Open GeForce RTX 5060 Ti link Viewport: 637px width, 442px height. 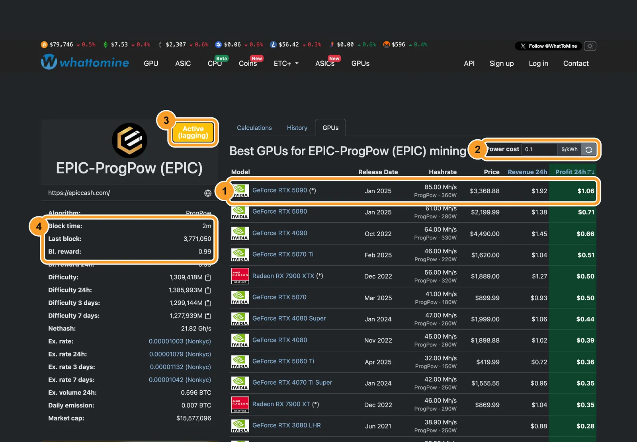283,361
